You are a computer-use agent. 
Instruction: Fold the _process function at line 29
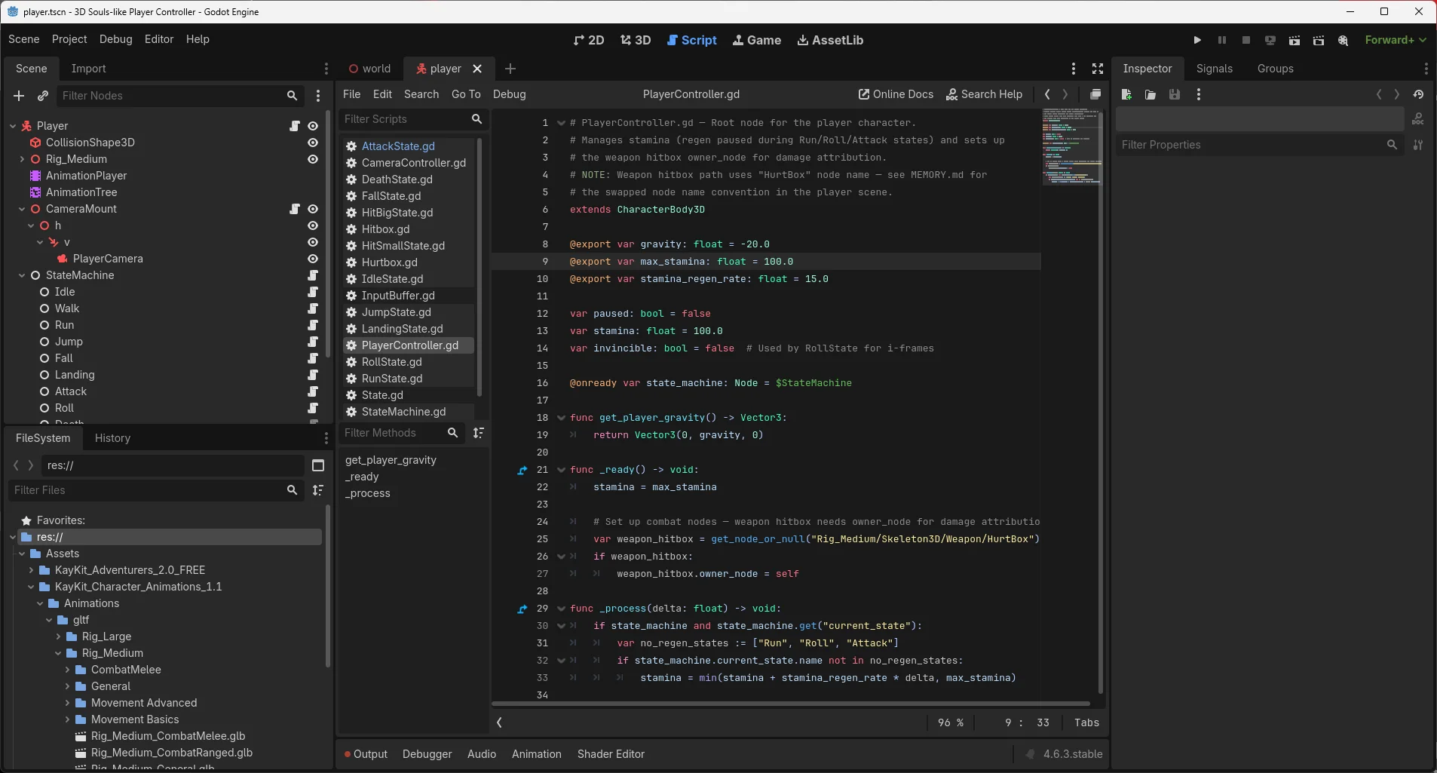(x=561, y=609)
